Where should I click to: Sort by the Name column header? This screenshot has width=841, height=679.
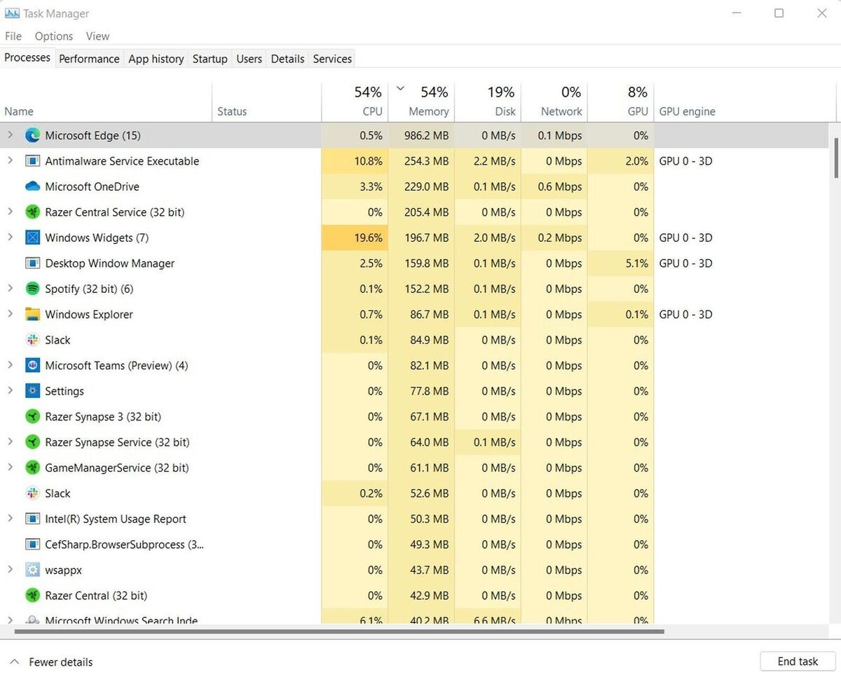[107, 102]
